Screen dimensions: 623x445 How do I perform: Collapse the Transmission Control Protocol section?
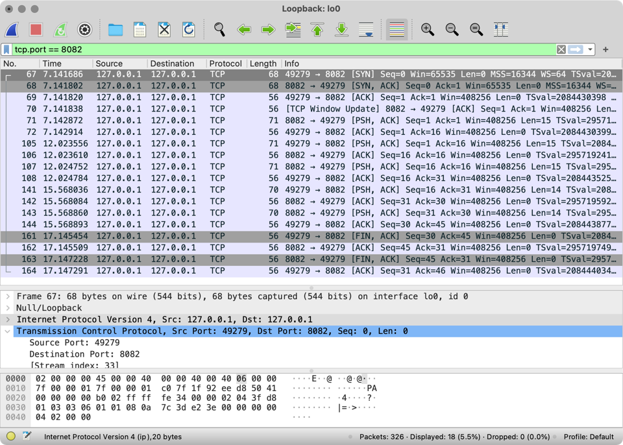click(8, 331)
